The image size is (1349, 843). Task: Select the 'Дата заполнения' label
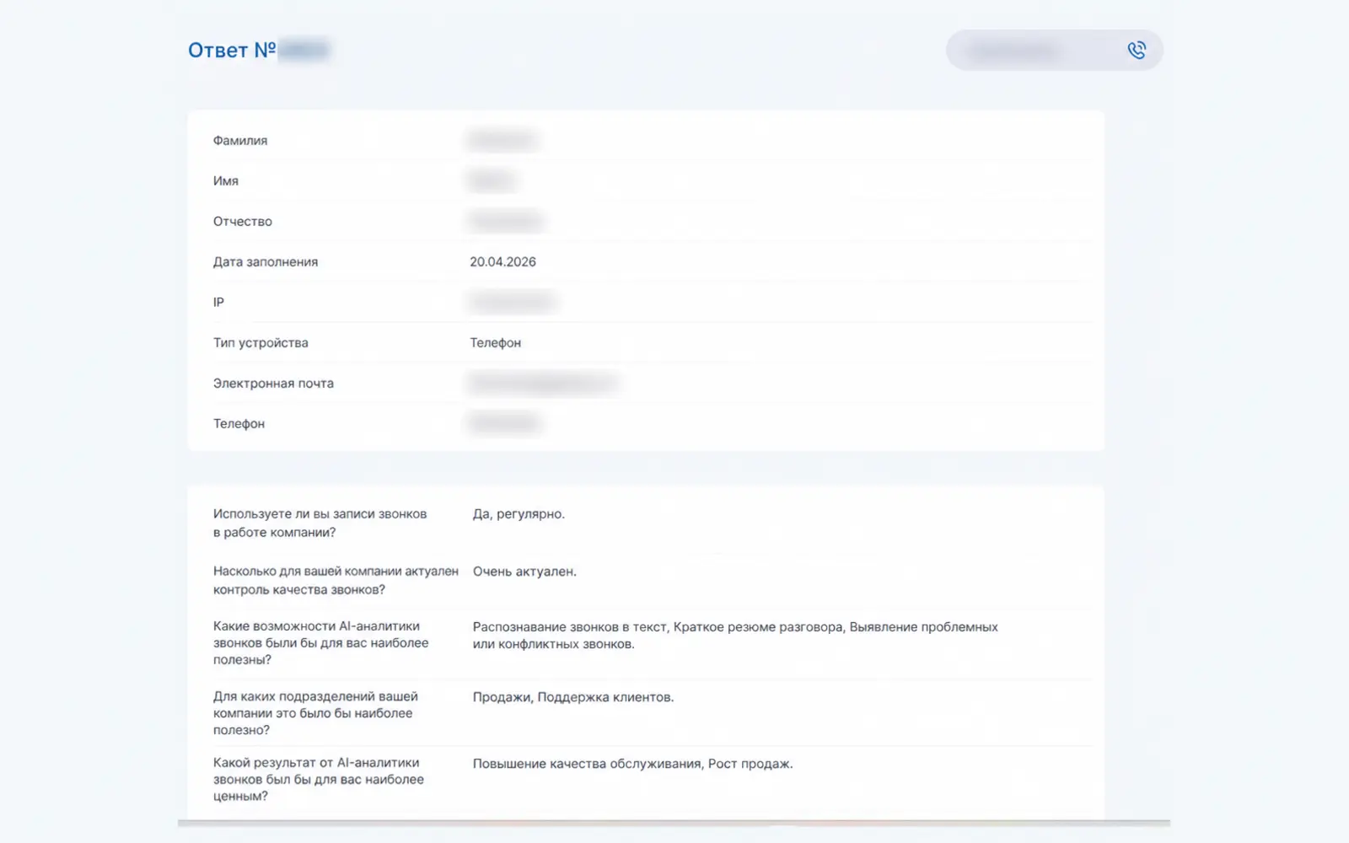click(x=266, y=262)
